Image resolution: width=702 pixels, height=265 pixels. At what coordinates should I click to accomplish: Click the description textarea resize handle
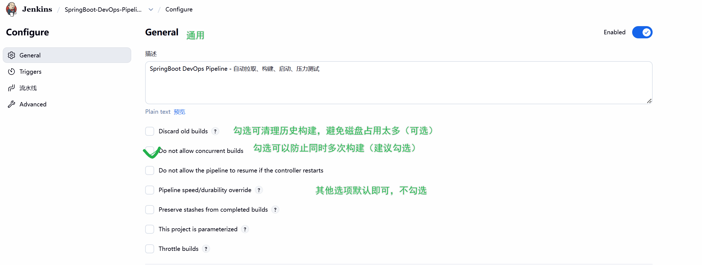[x=649, y=101]
